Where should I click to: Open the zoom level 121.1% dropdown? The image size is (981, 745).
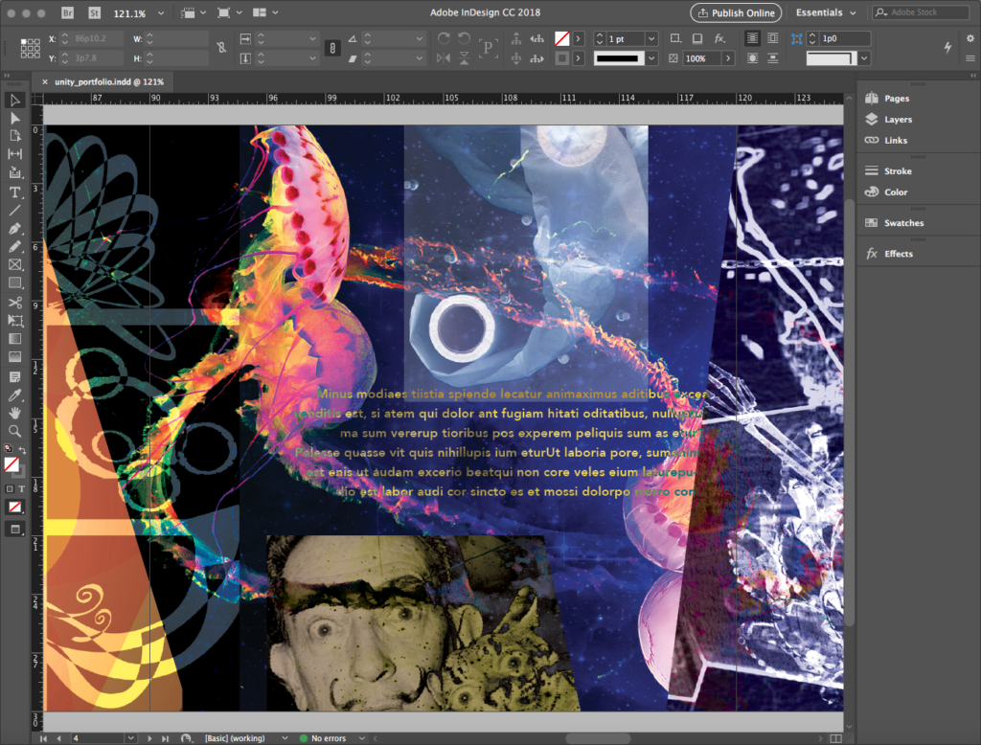coord(159,12)
